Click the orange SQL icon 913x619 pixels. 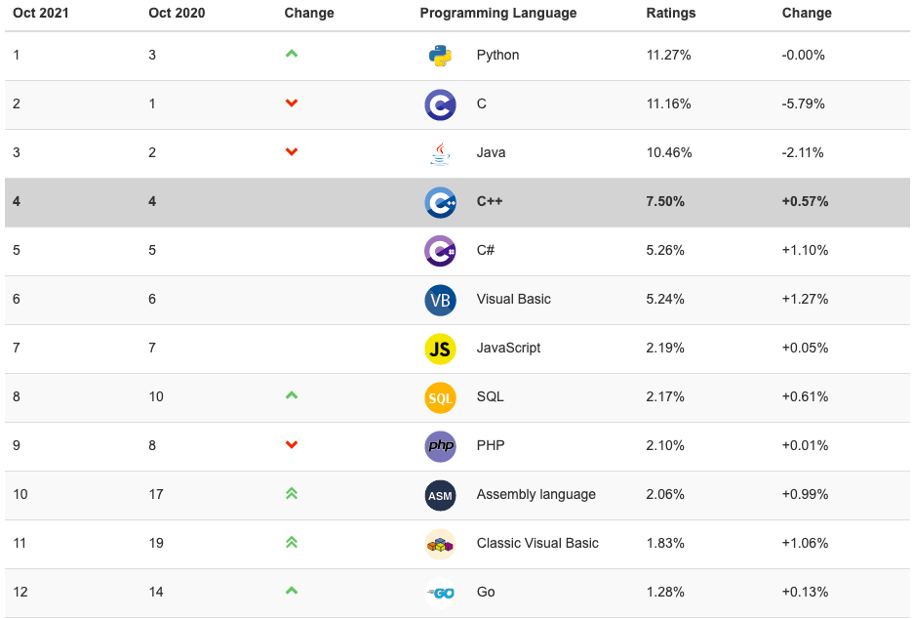click(440, 397)
